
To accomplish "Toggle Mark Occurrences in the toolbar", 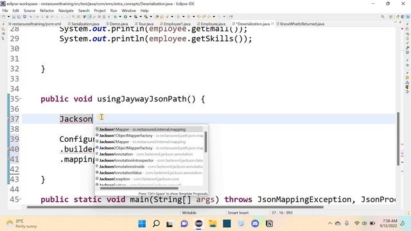I will pos(90,17).
